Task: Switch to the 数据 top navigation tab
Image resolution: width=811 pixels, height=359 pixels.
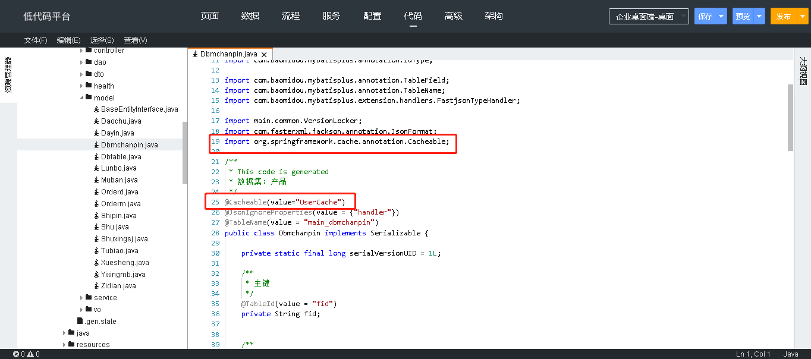Action: click(250, 16)
